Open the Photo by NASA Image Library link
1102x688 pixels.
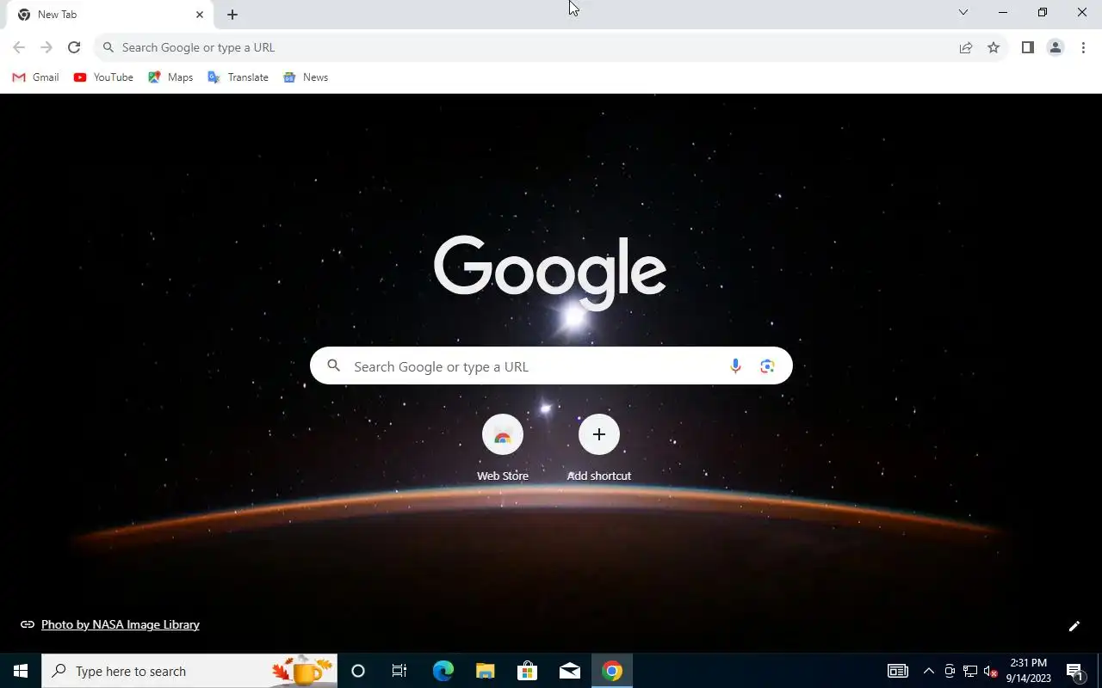click(x=121, y=625)
